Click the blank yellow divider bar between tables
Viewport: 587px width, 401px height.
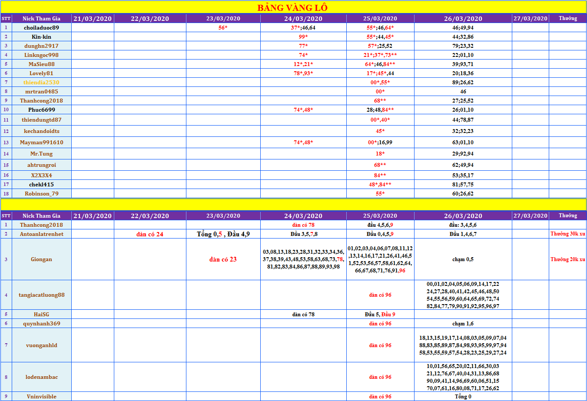(x=293, y=205)
